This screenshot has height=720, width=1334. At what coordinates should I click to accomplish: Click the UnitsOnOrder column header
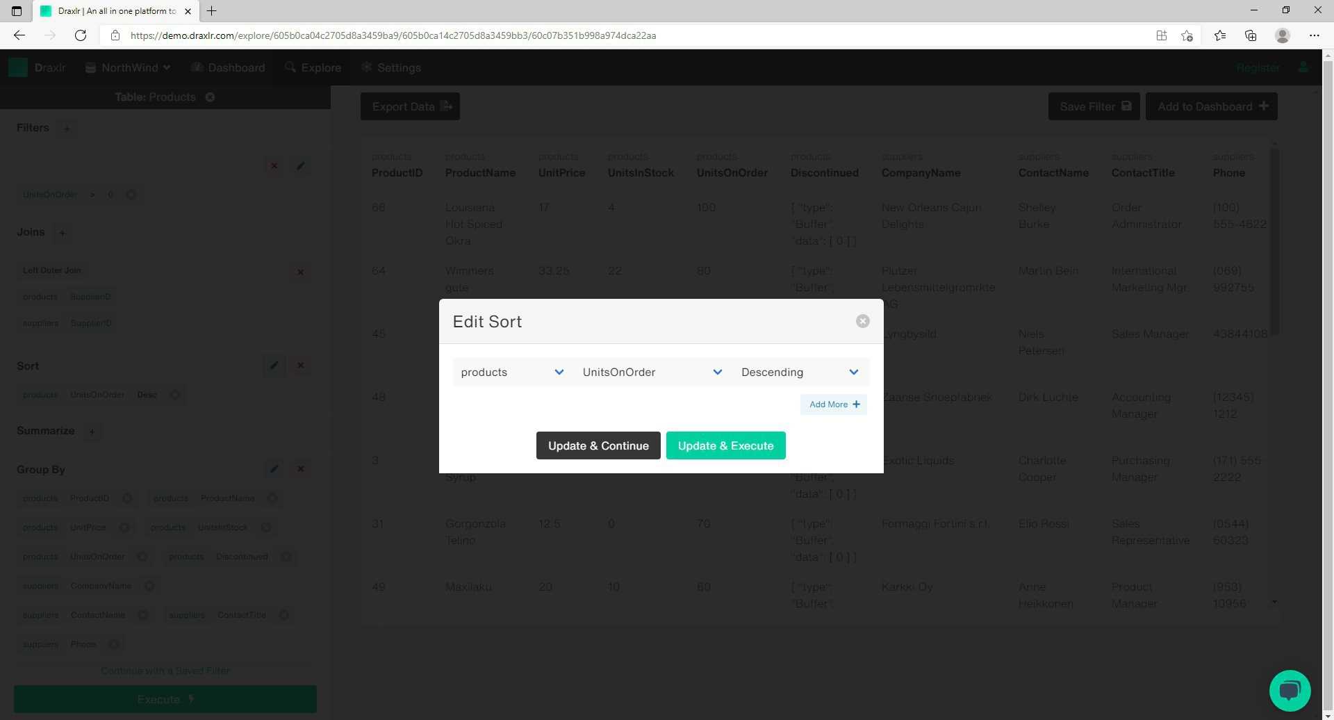click(x=732, y=173)
